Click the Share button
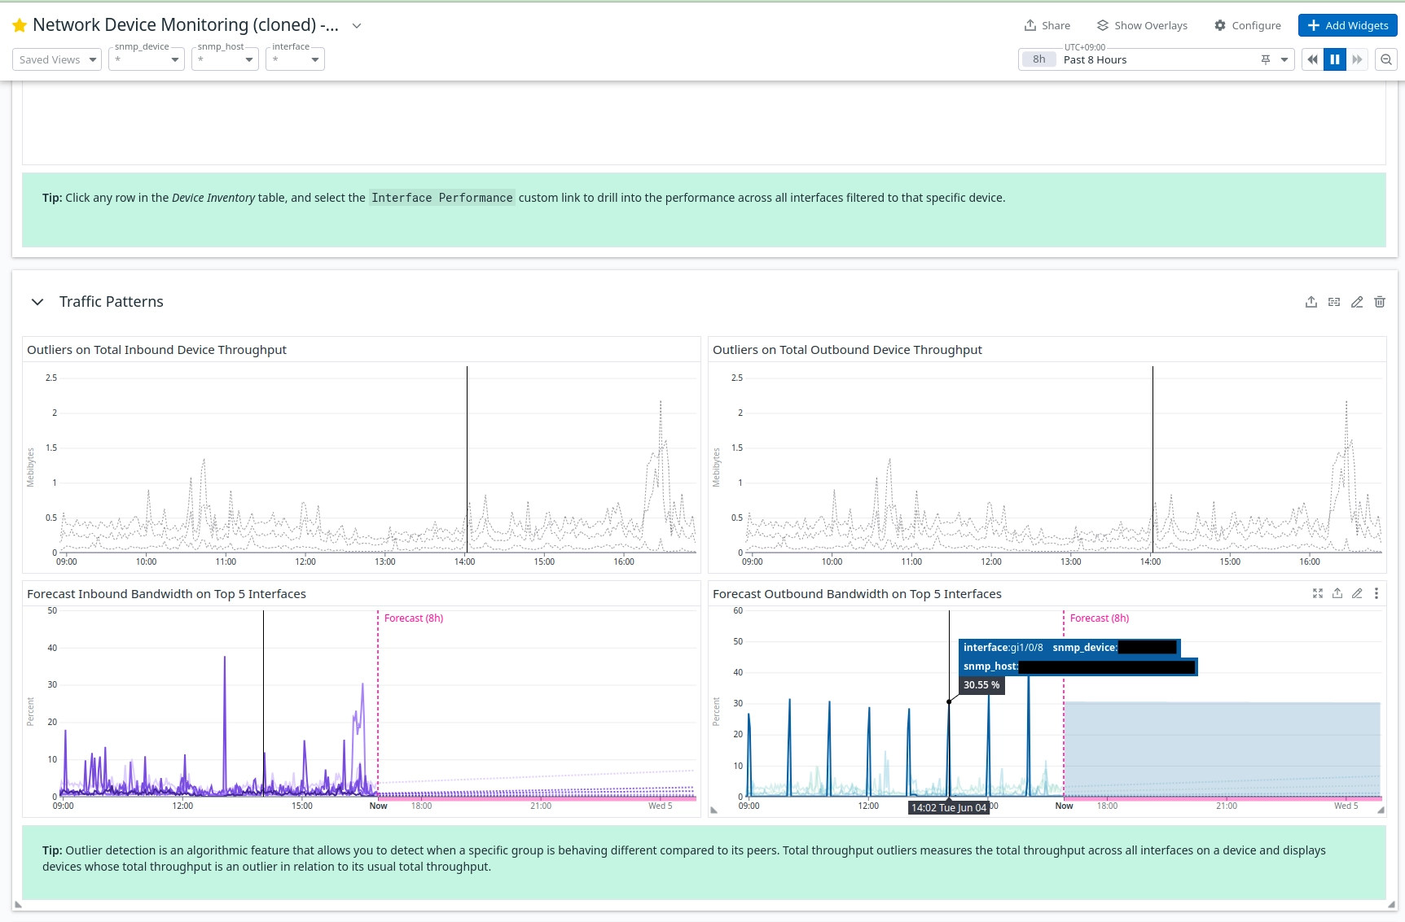The width and height of the screenshot is (1405, 922). (1047, 26)
